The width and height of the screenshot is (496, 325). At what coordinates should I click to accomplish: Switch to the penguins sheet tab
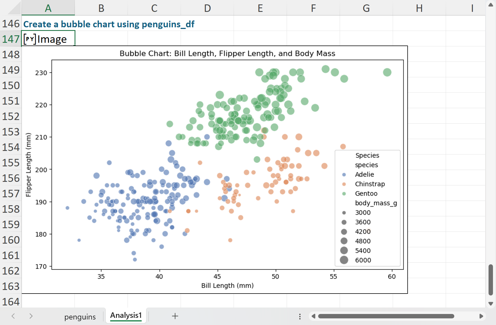pos(80,317)
